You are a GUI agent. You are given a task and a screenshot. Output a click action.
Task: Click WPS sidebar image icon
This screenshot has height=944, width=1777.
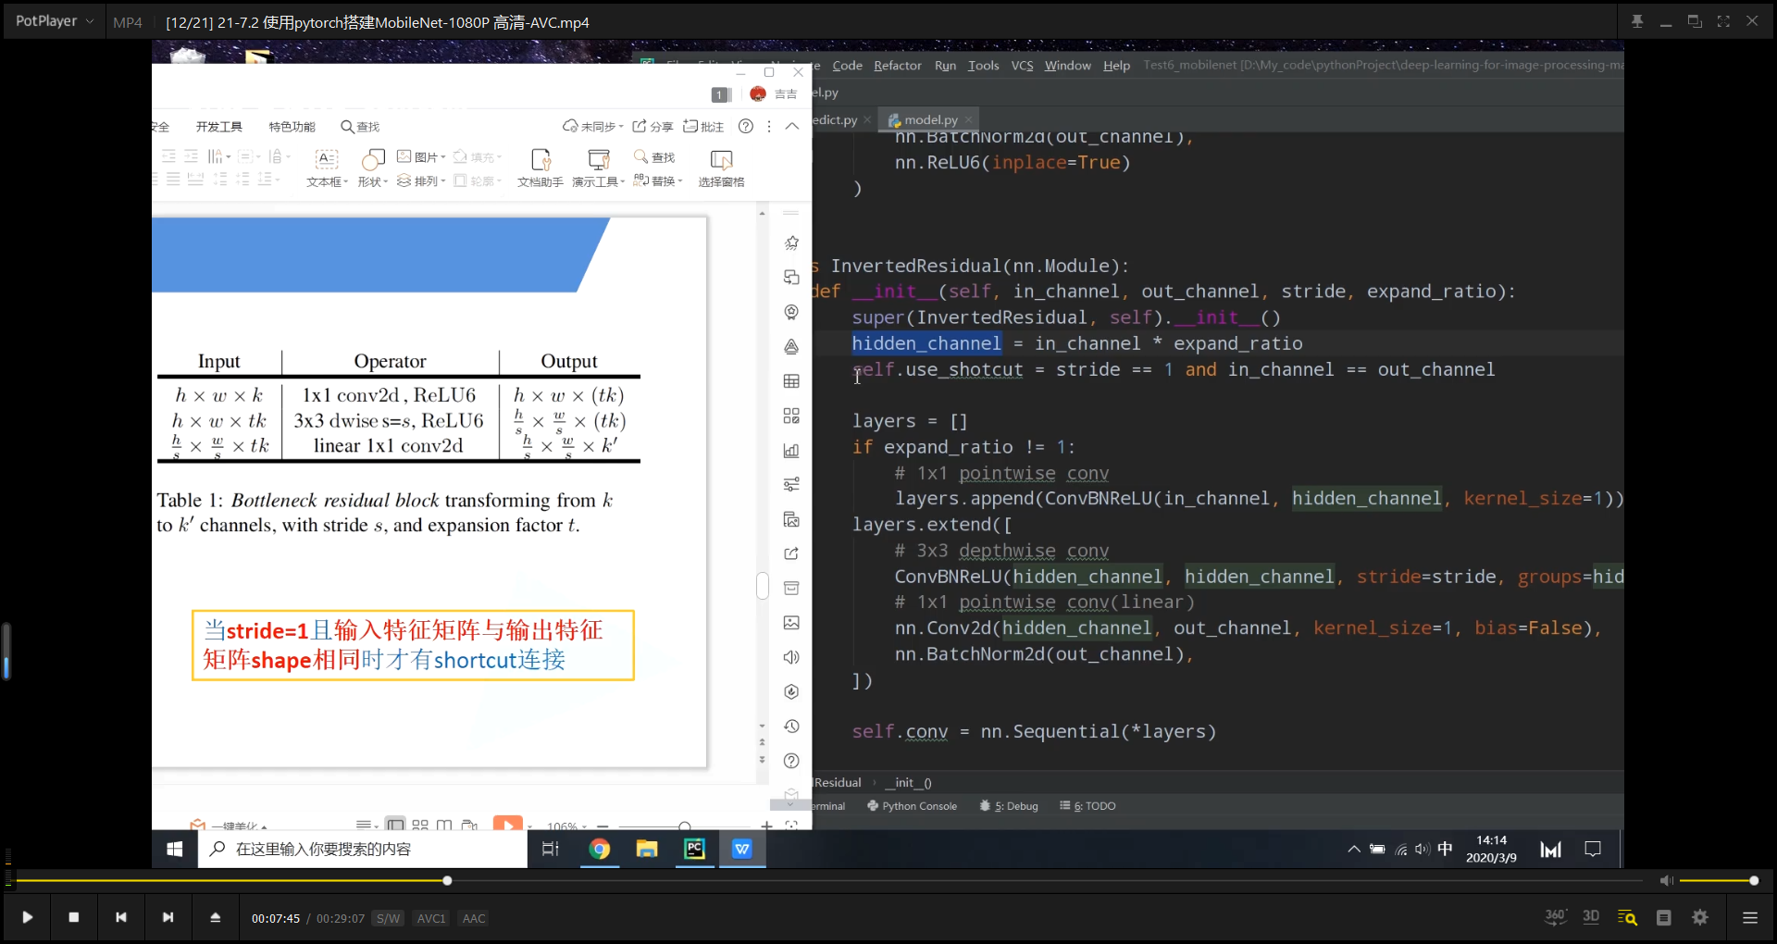[791, 623]
